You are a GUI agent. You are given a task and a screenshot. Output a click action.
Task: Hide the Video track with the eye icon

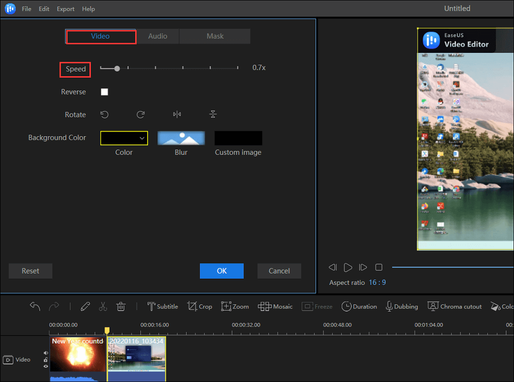46,366
